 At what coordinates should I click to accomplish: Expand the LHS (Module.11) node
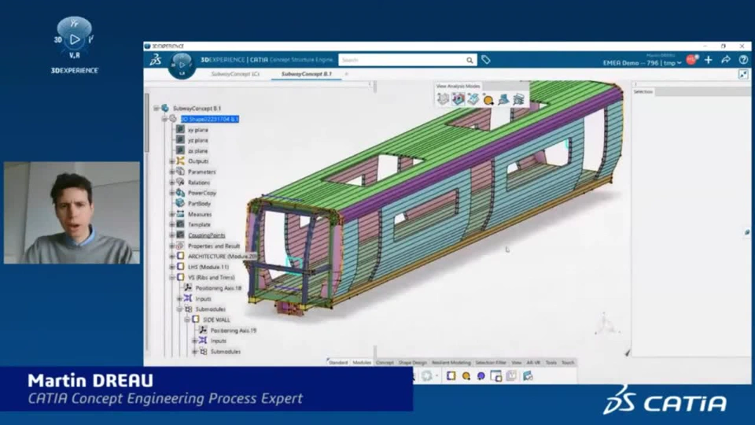[x=172, y=267]
